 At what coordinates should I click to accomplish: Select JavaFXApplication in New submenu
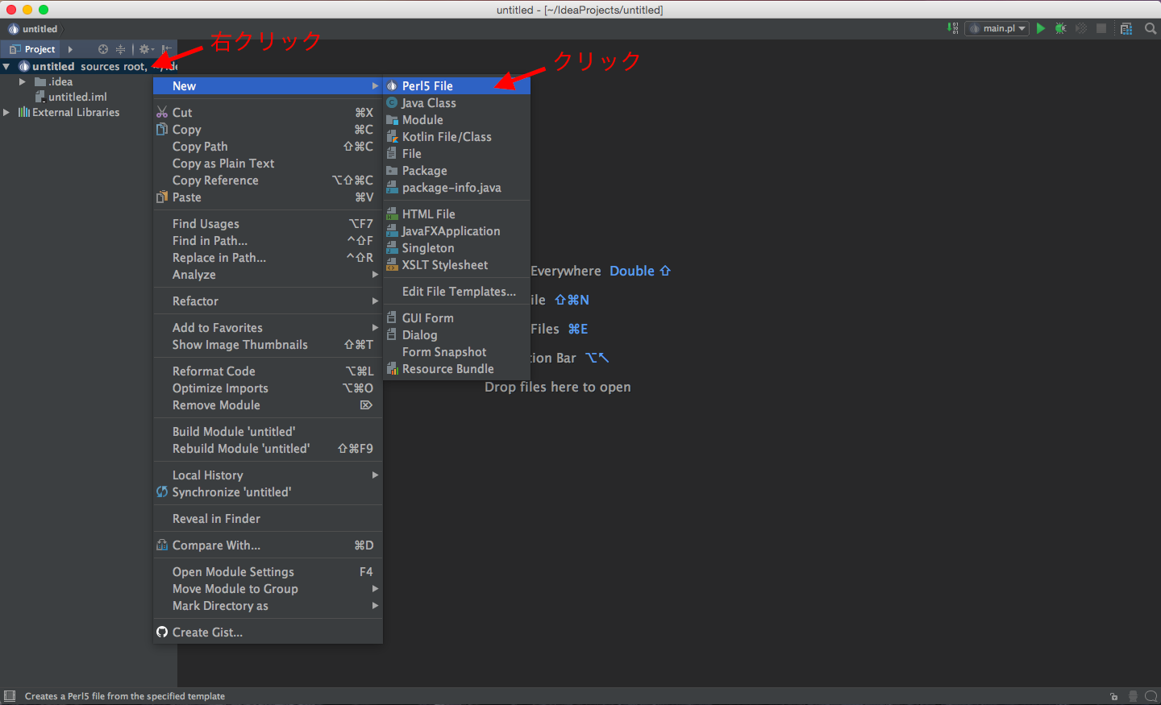[456, 231]
